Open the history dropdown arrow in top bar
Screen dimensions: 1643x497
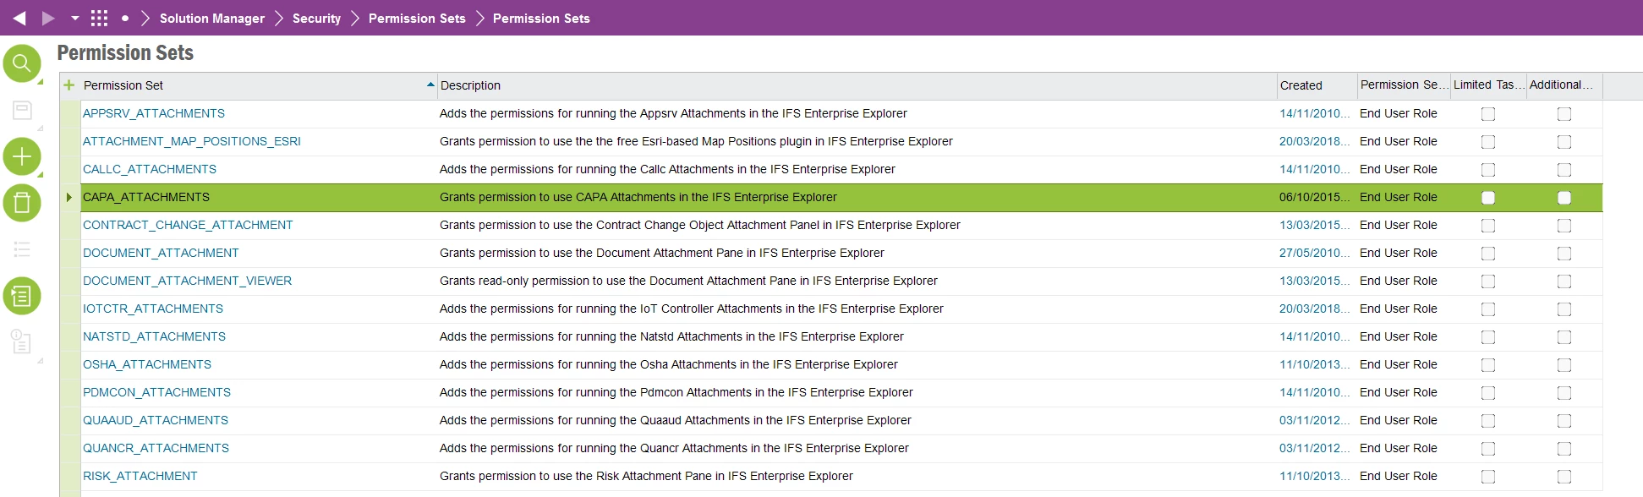coord(74,18)
